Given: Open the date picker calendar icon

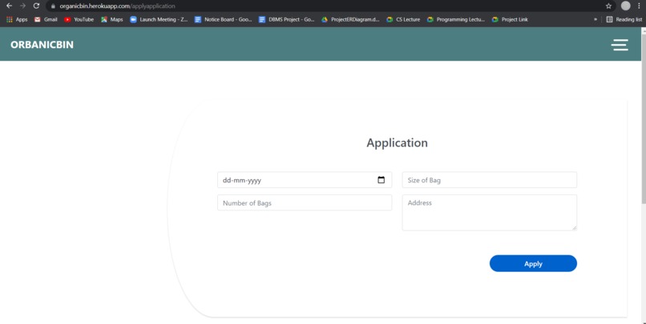Looking at the screenshot, I should click(381, 180).
